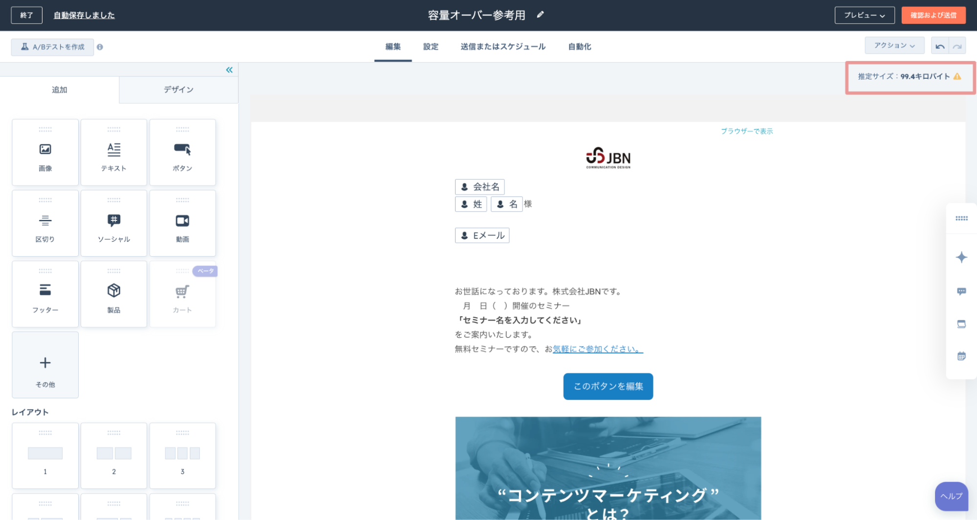Open the AI sparkle assistant icon
This screenshot has height=520, width=977.
(x=961, y=257)
